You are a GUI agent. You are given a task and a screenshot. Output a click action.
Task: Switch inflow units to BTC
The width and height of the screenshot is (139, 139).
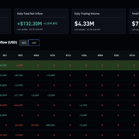tap(24, 43)
